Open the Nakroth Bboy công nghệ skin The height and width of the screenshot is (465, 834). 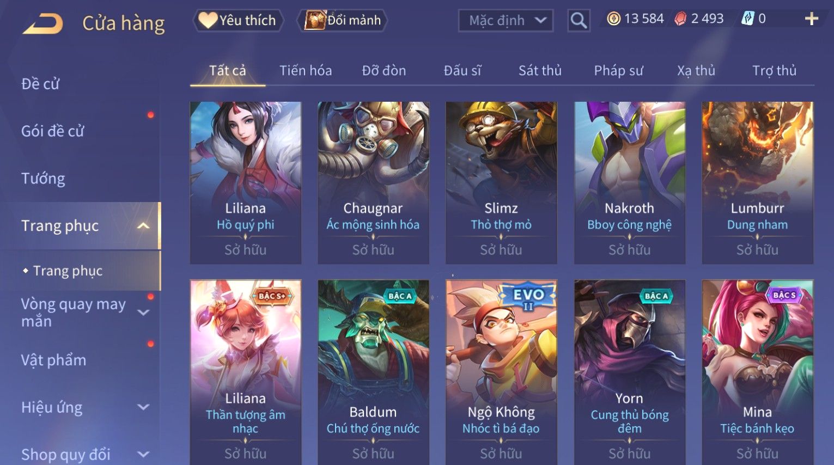point(630,183)
